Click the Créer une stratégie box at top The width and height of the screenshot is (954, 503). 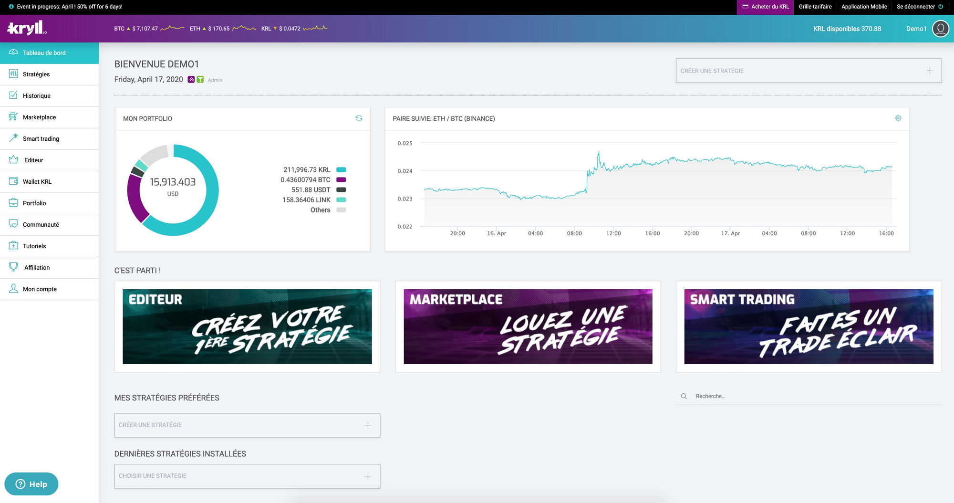tap(809, 71)
